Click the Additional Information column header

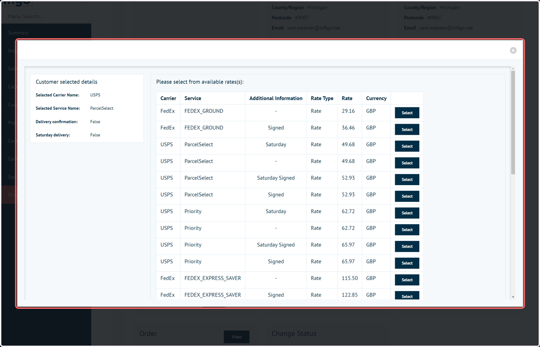pyautogui.click(x=276, y=98)
